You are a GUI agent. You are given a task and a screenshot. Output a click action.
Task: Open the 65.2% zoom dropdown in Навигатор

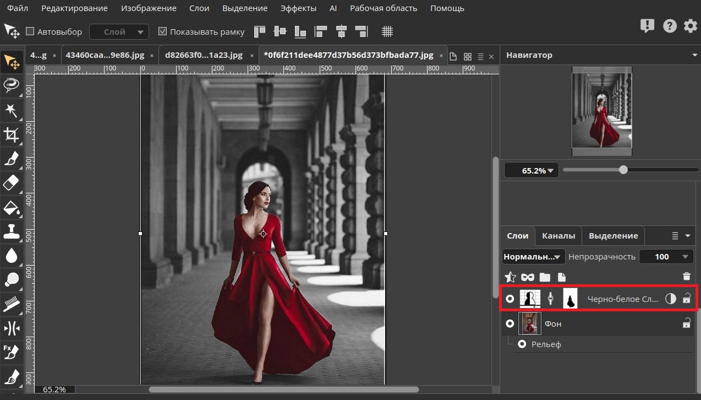click(532, 170)
